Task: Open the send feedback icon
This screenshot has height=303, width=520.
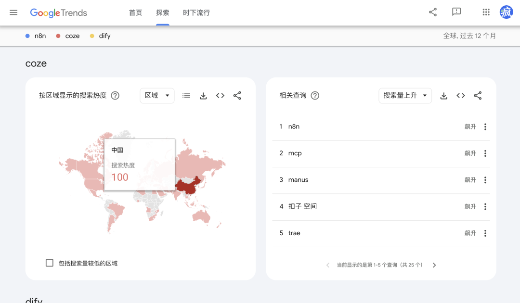Action: (x=456, y=13)
